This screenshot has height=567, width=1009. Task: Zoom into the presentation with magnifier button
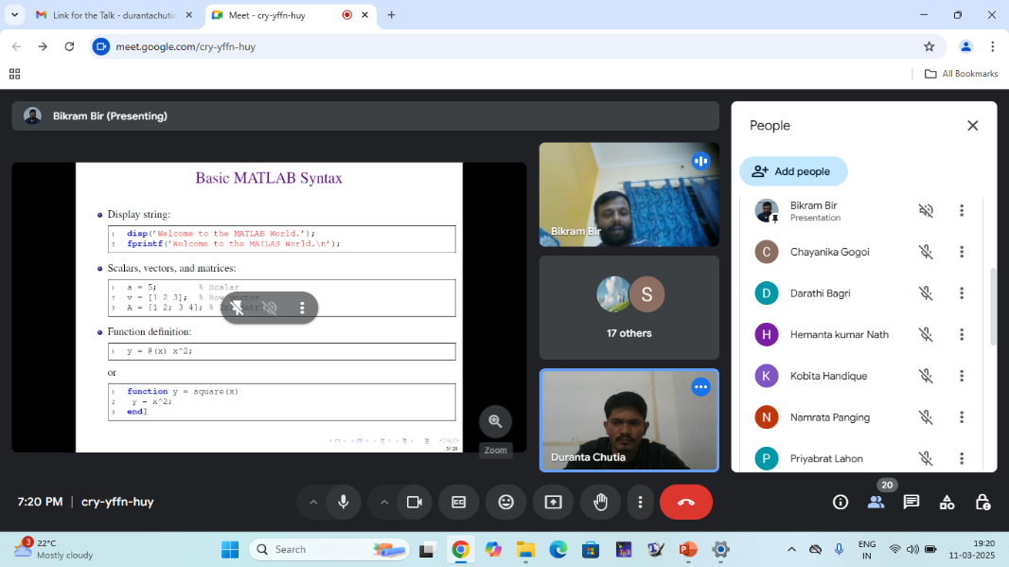click(x=495, y=421)
